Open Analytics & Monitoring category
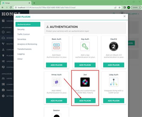This screenshot has height=117, width=142. point(27,44)
